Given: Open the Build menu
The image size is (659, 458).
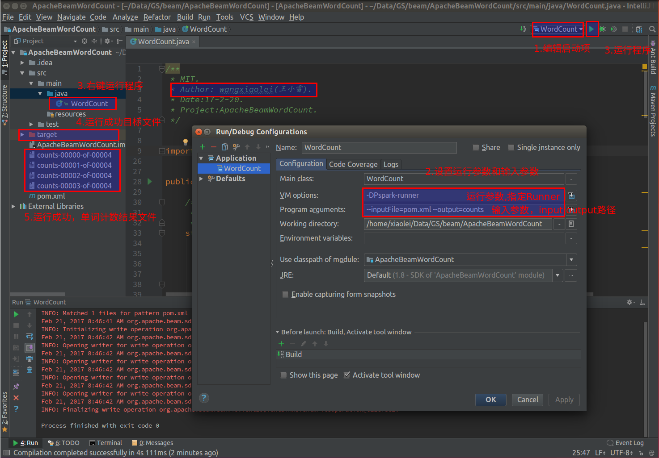Looking at the screenshot, I should coord(185,17).
